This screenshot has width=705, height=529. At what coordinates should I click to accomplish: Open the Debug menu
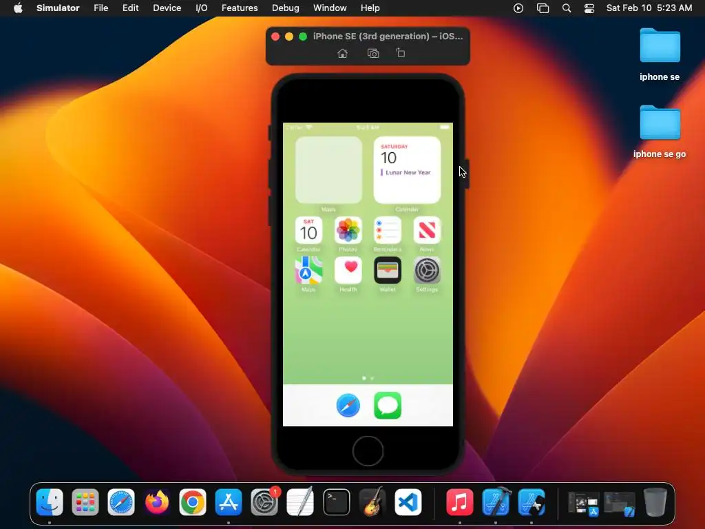pyautogui.click(x=286, y=8)
